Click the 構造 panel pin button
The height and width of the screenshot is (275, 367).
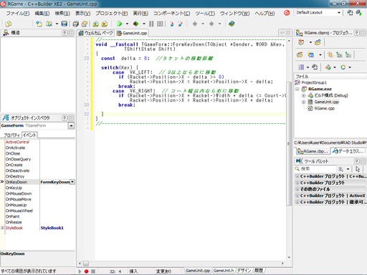click(x=65, y=33)
